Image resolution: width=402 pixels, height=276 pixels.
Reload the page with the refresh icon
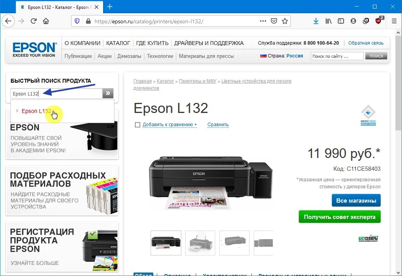pos(33,21)
